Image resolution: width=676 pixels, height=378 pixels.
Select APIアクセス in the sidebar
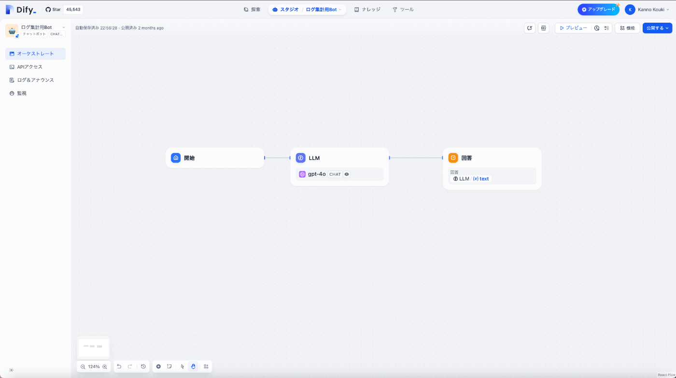click(35, 67)
